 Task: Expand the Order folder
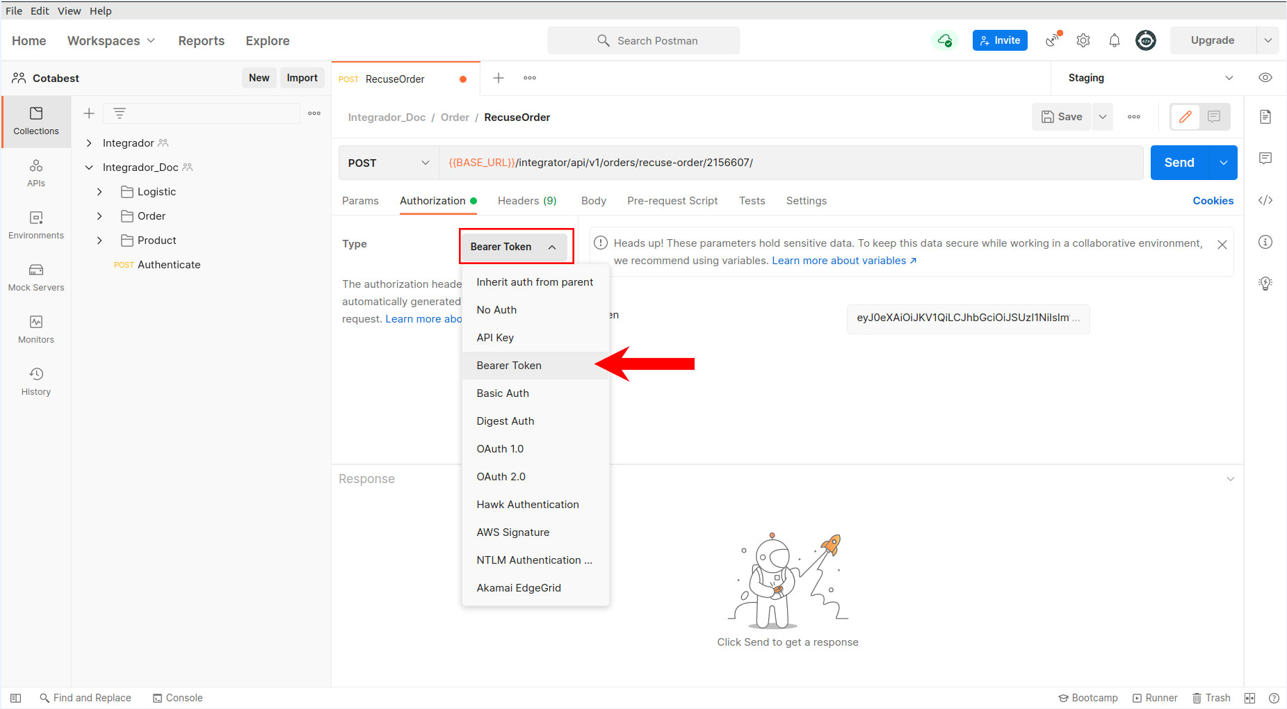point(99,216)
